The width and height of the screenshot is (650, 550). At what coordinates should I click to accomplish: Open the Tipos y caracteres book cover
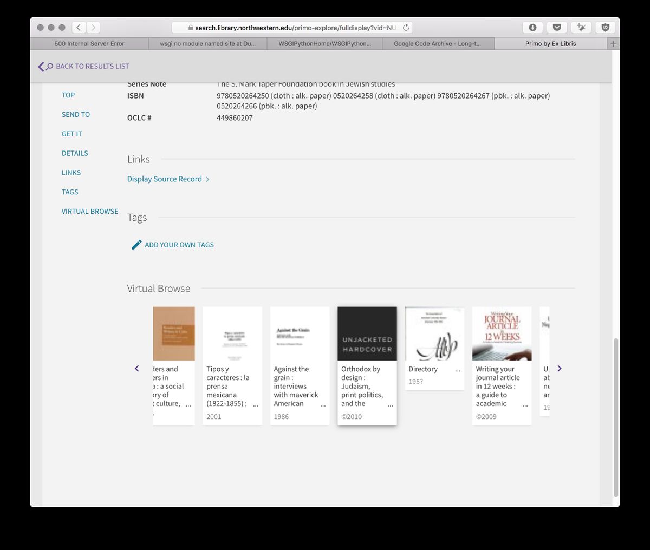232,333
